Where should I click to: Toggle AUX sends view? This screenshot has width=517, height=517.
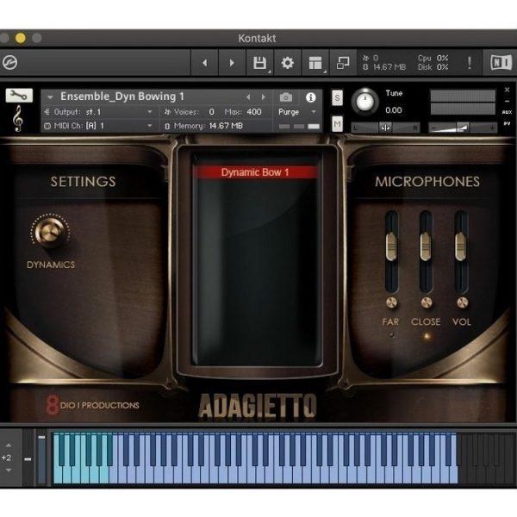tap(507, 112)
